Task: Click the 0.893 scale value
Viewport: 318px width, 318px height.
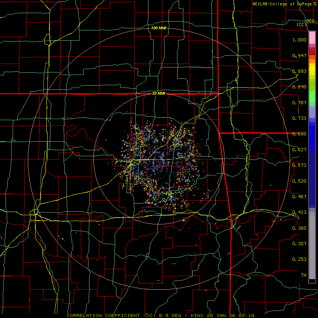Action: tap(299, 71)
